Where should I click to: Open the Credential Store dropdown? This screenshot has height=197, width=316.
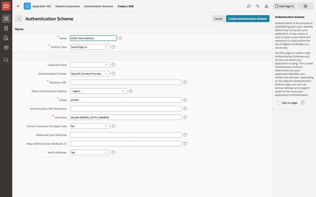point(90,65)
